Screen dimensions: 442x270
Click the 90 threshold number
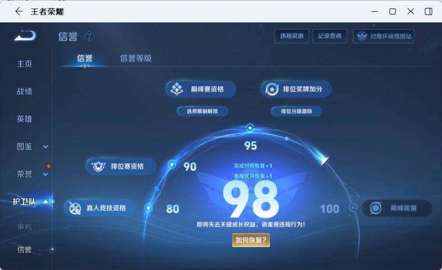[190, 167]
